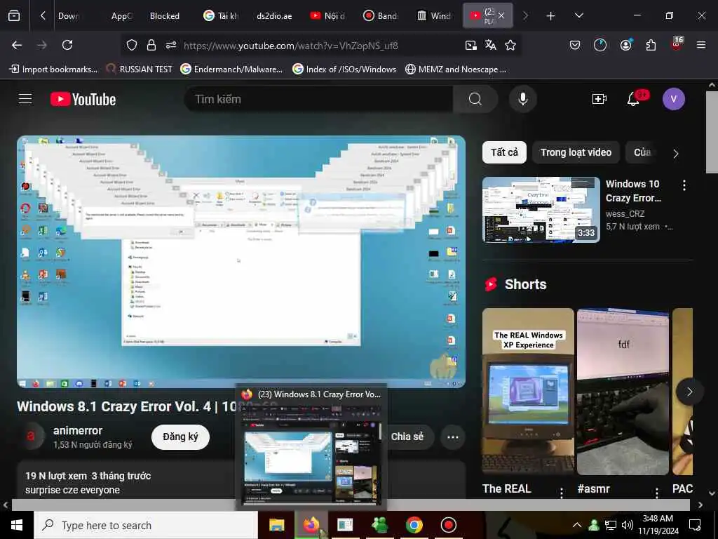This screenshot has height=539, width=718.
Task: Open options menu for #asmr short
Action: coord(656,492)
